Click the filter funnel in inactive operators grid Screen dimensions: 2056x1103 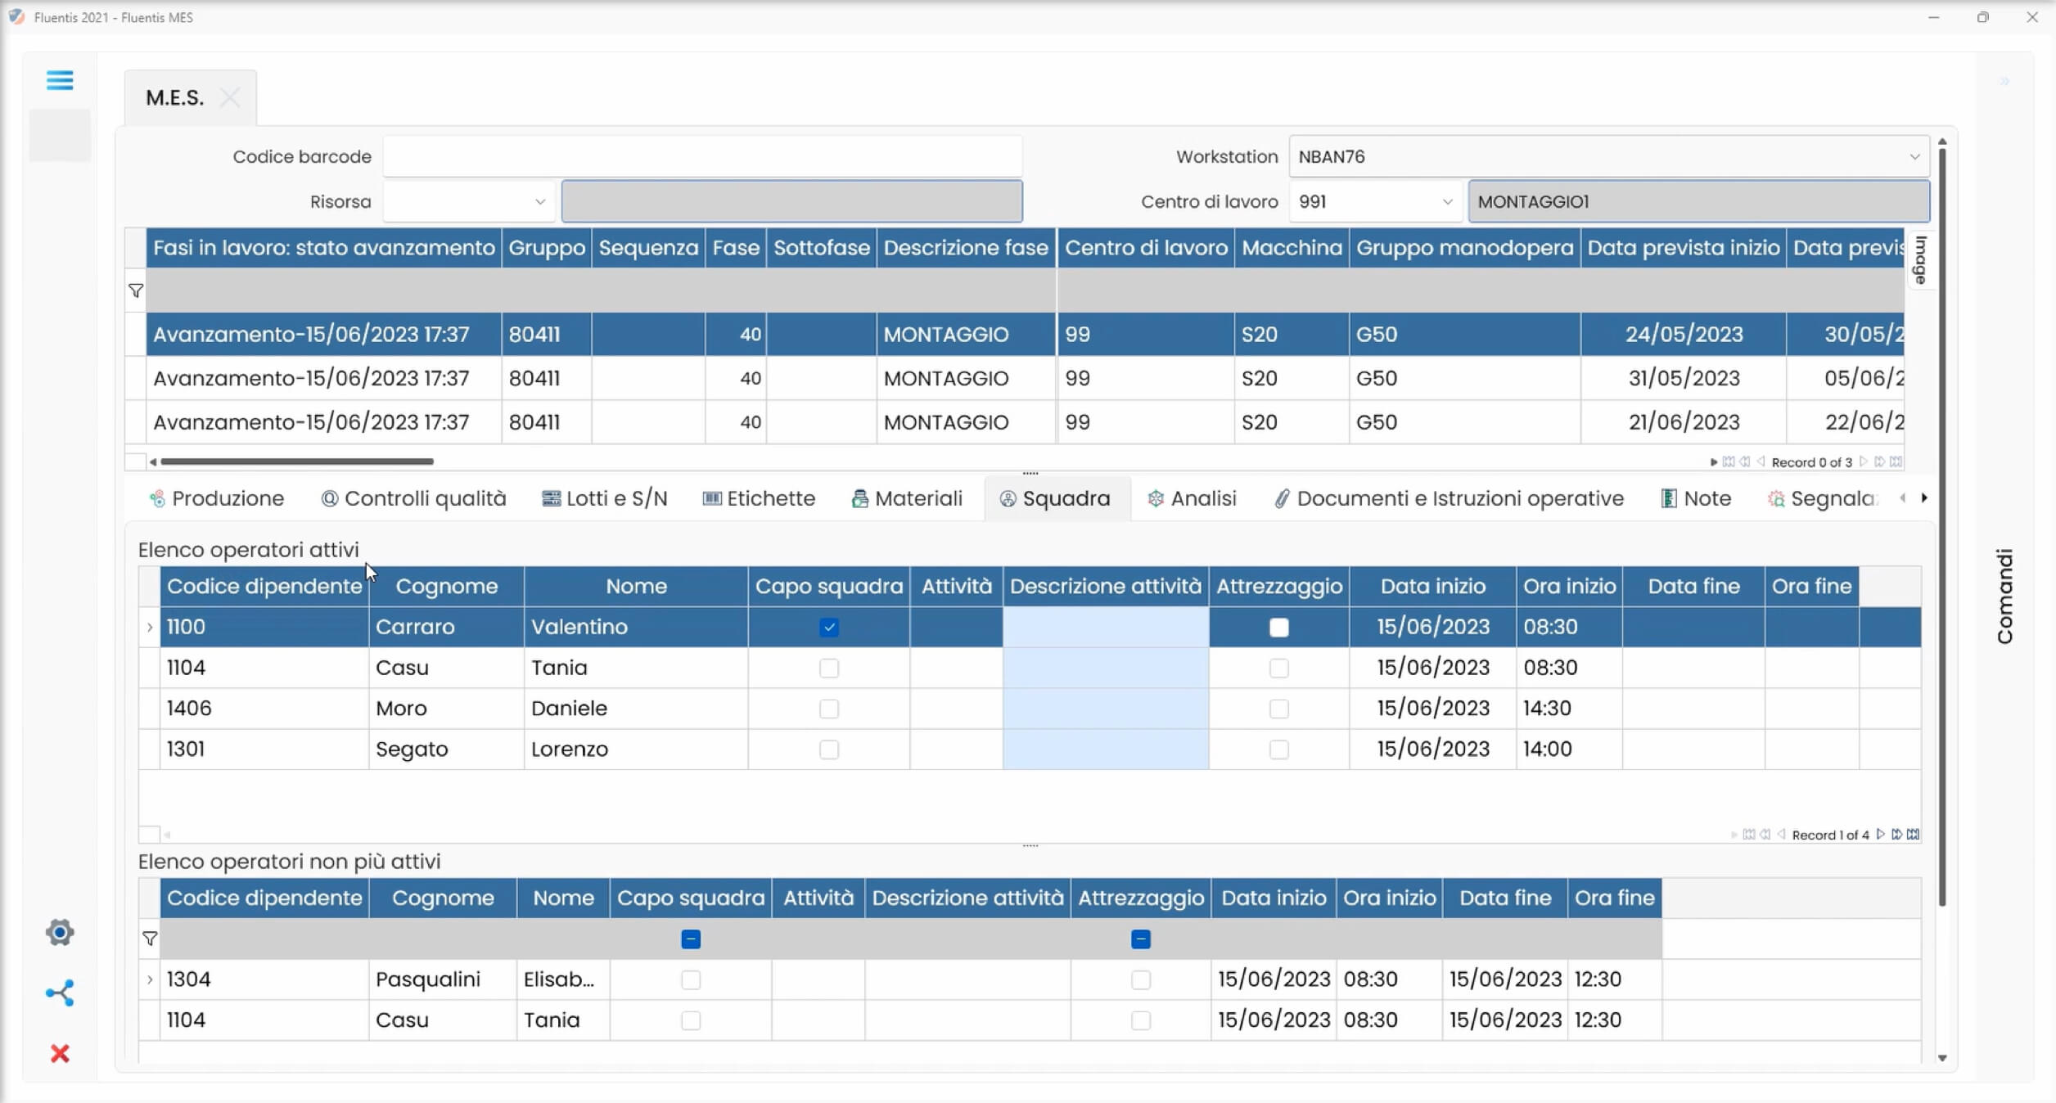[150, 939]
